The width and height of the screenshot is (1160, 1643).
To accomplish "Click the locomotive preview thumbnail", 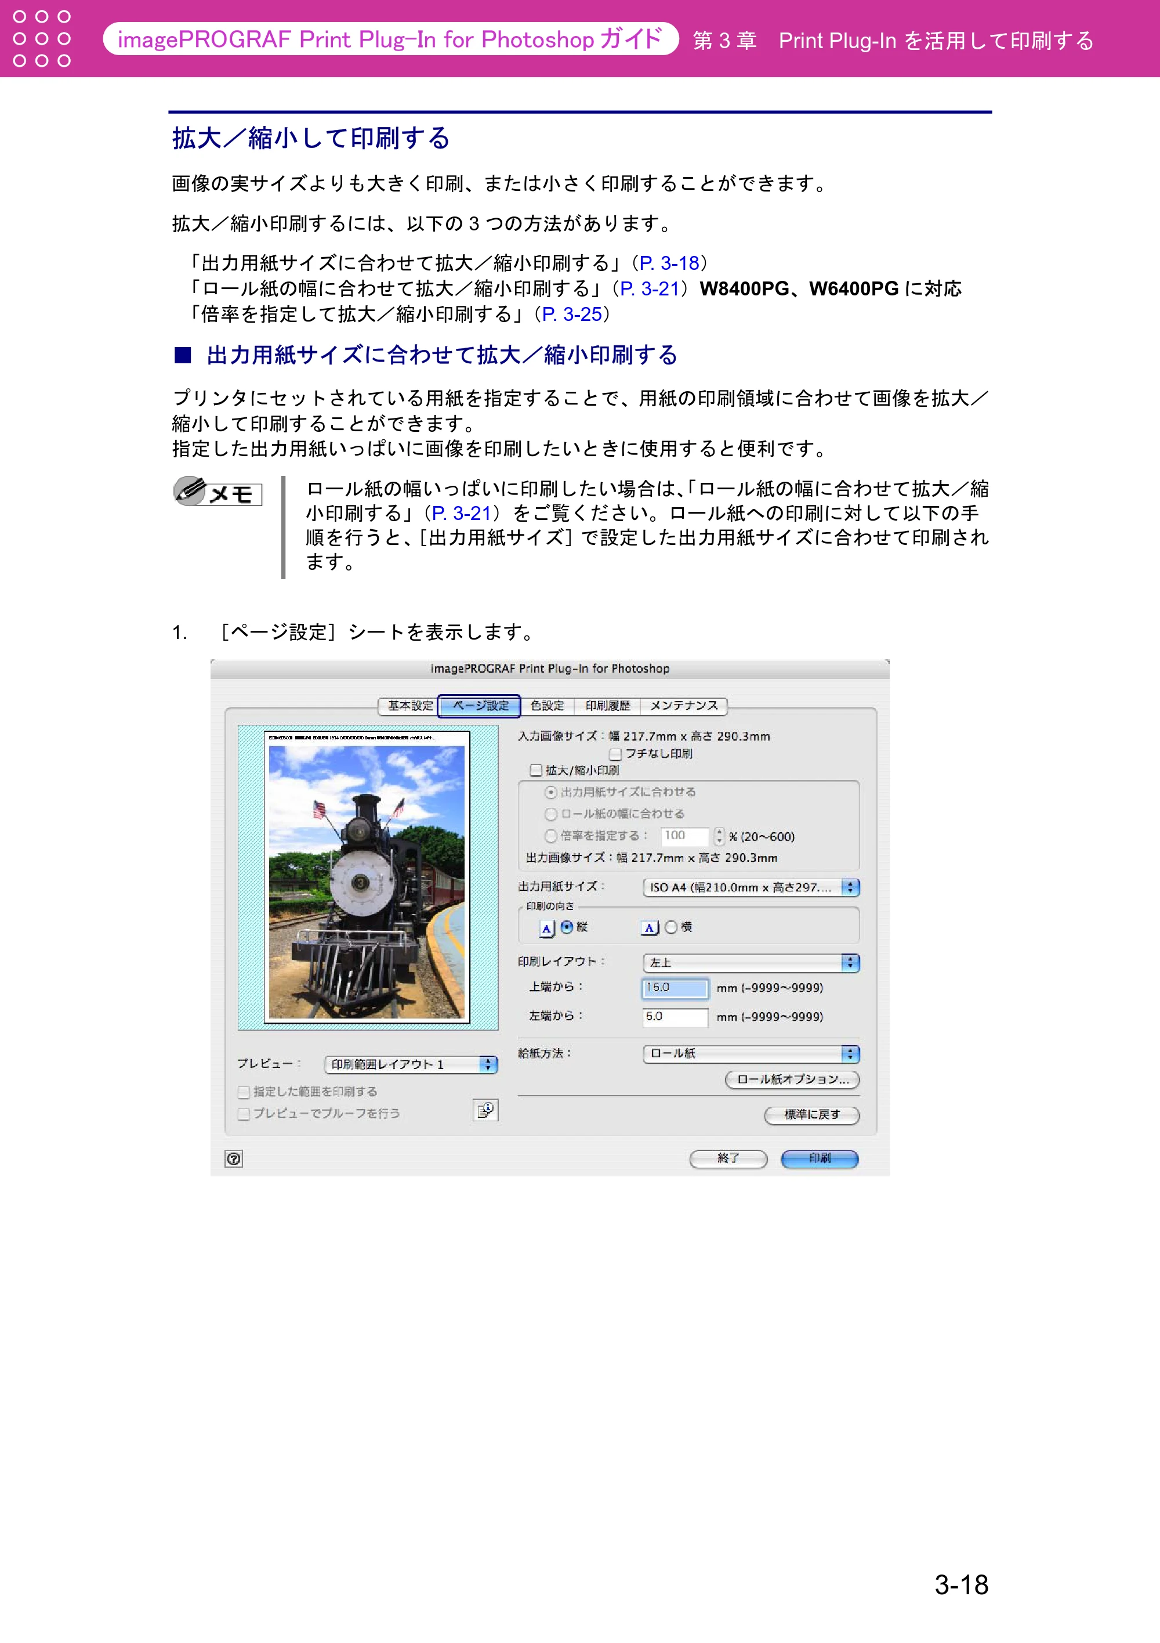I will pyautogui.click(x=367, y=882).
